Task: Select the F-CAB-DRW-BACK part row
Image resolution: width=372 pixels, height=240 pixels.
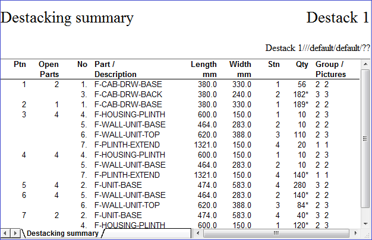Action: click(x=128, y=94)
